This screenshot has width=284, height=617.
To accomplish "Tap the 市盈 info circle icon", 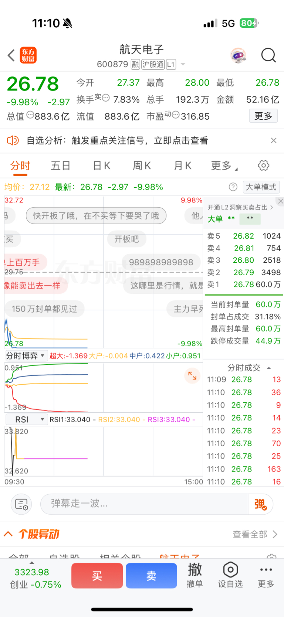I will 176,115.
